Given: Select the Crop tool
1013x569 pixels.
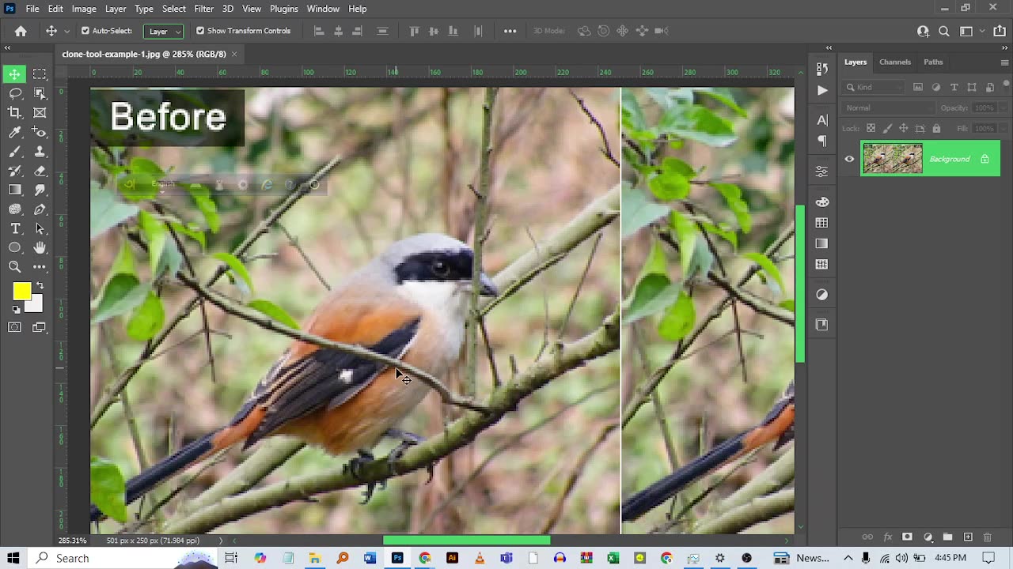Looking at the screenshot, I should pos(14,113).
